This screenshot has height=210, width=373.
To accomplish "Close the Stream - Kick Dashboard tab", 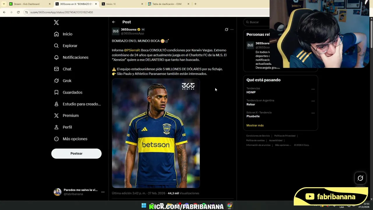I will coord(50,4).
